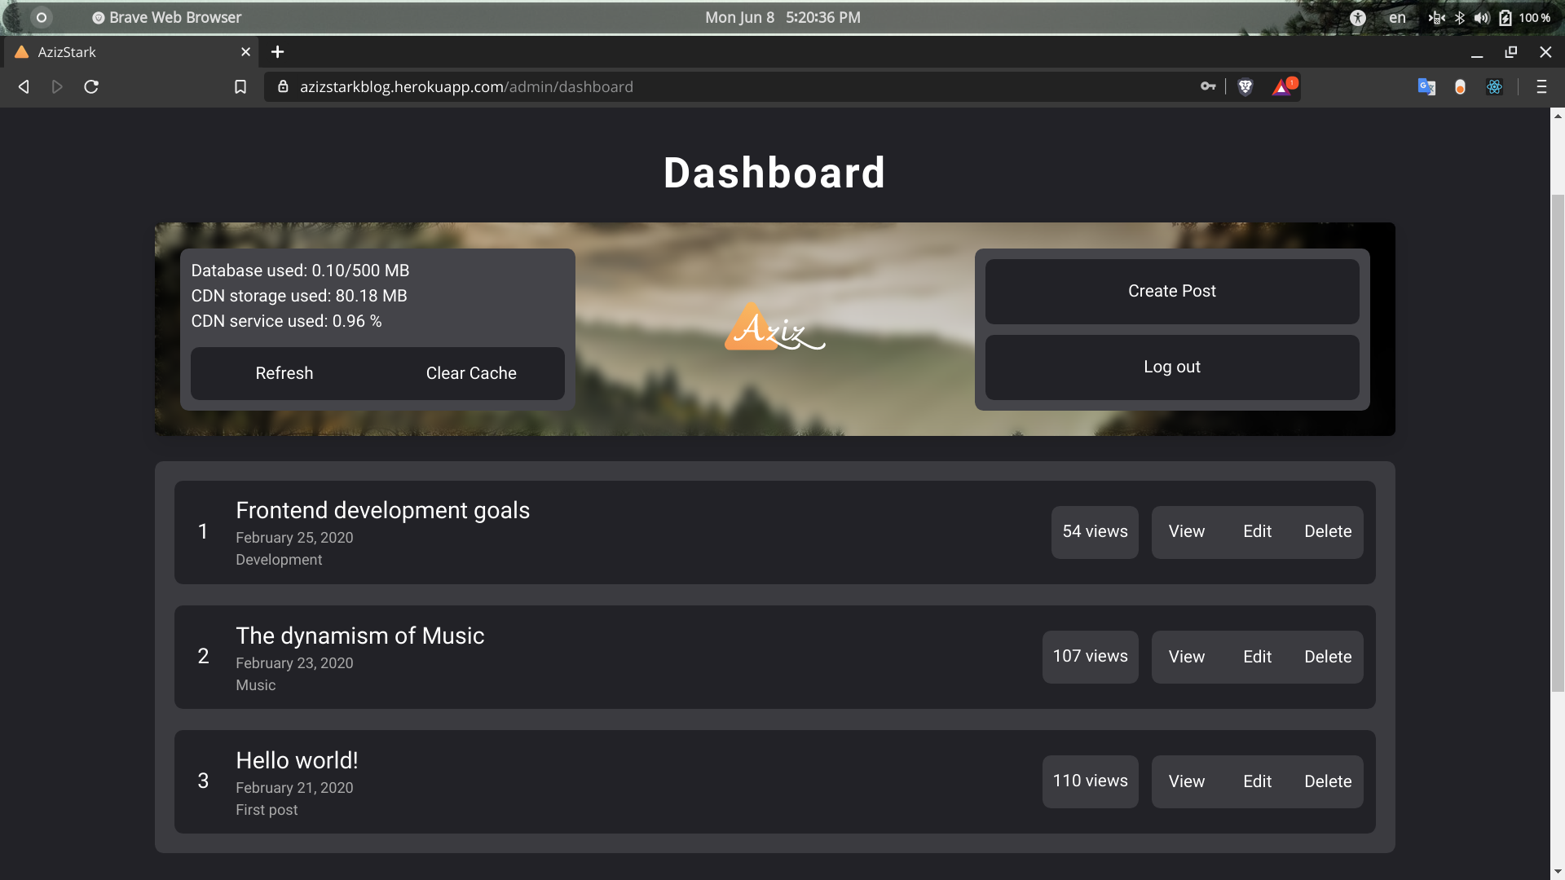Delete The dynamism of Music post
Screen dimensions: 1565x880
[1328, 657]
